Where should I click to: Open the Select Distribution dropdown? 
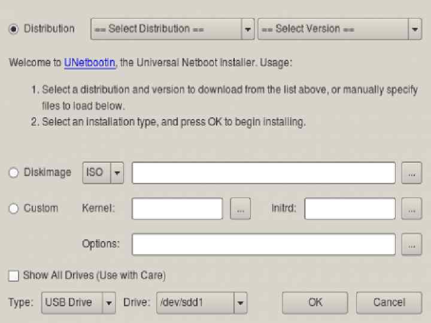(172, 29)
